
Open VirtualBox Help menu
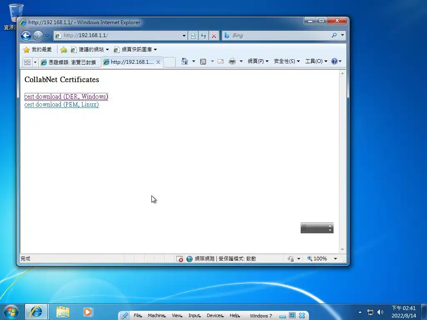point(235,316)
